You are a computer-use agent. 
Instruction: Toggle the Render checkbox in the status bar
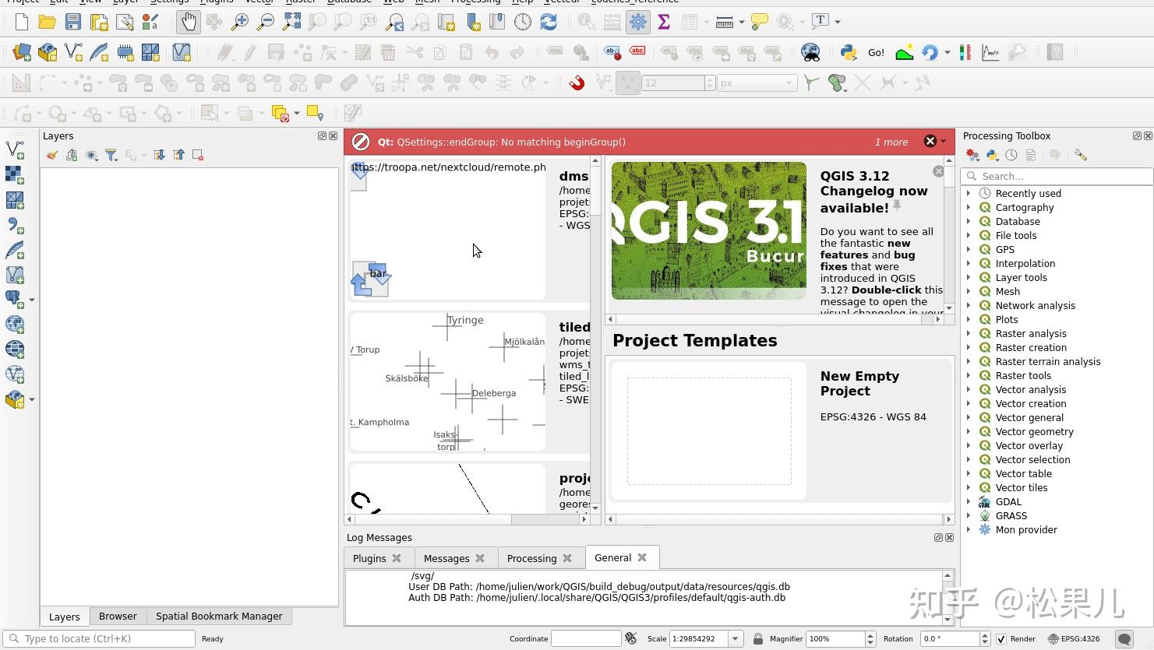point(1001,638)
